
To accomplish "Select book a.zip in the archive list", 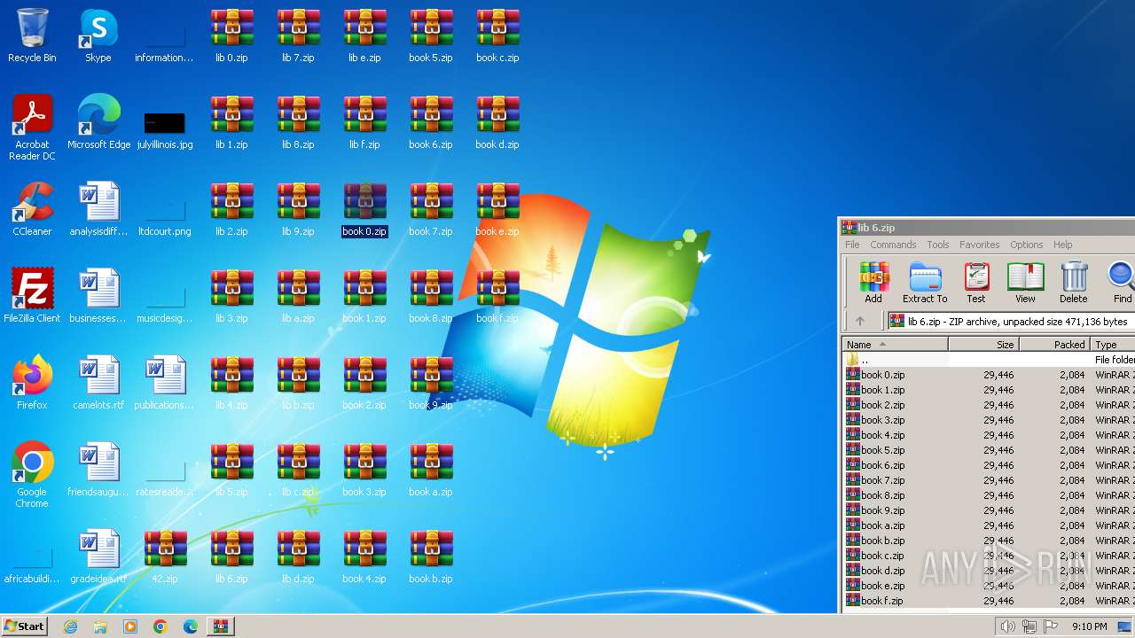I will click(x=989, y=525).
